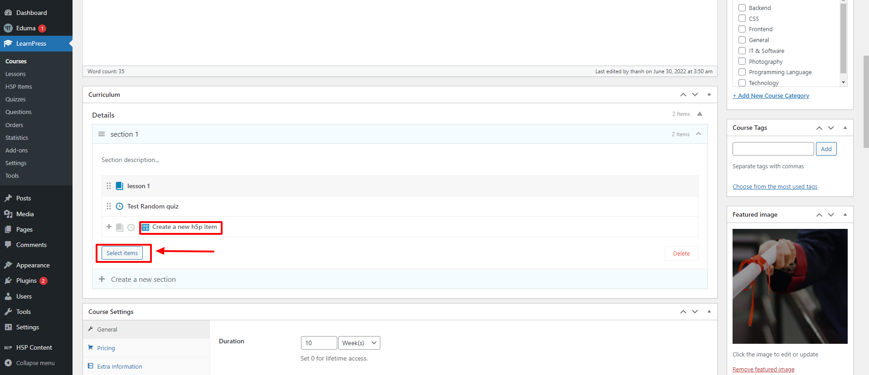The height and width of the screenshot is (375, 869).
Task: Click the Appearance paintbrush icon
Action: tap(8, 265)
